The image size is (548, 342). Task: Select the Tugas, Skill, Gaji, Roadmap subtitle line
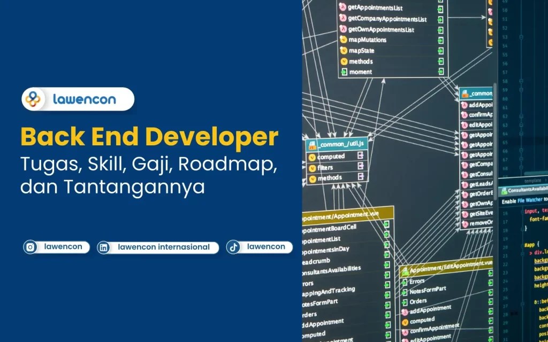click(x=149, y=165)
